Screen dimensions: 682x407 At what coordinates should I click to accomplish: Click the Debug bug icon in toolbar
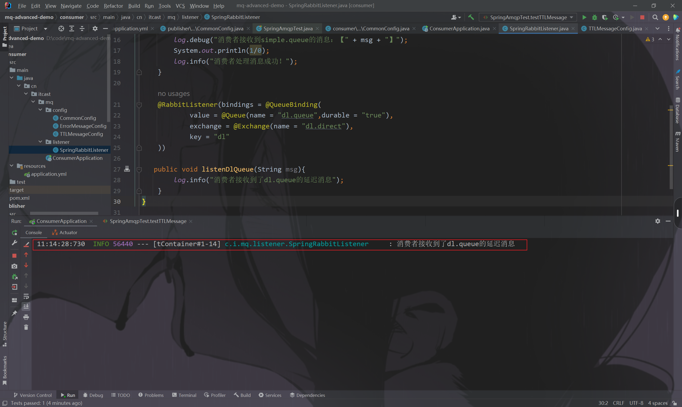point(594,17)
